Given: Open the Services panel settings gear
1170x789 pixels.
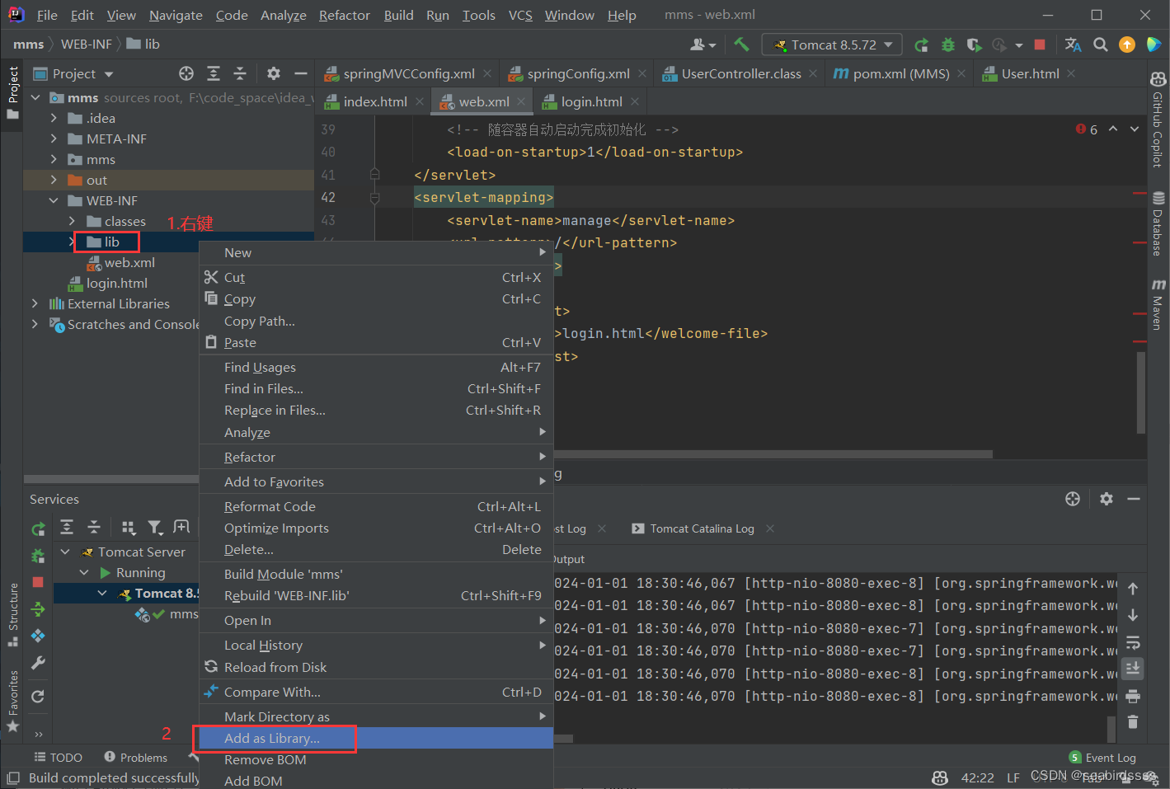Looking at the screenshot, I should [1107, 499].
